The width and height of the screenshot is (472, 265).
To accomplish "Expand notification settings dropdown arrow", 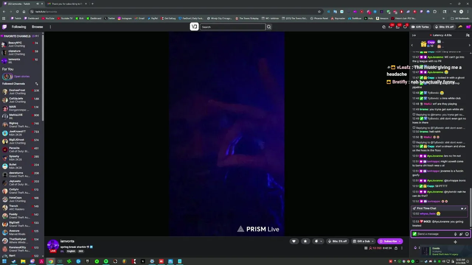I will tap(321, 241).
